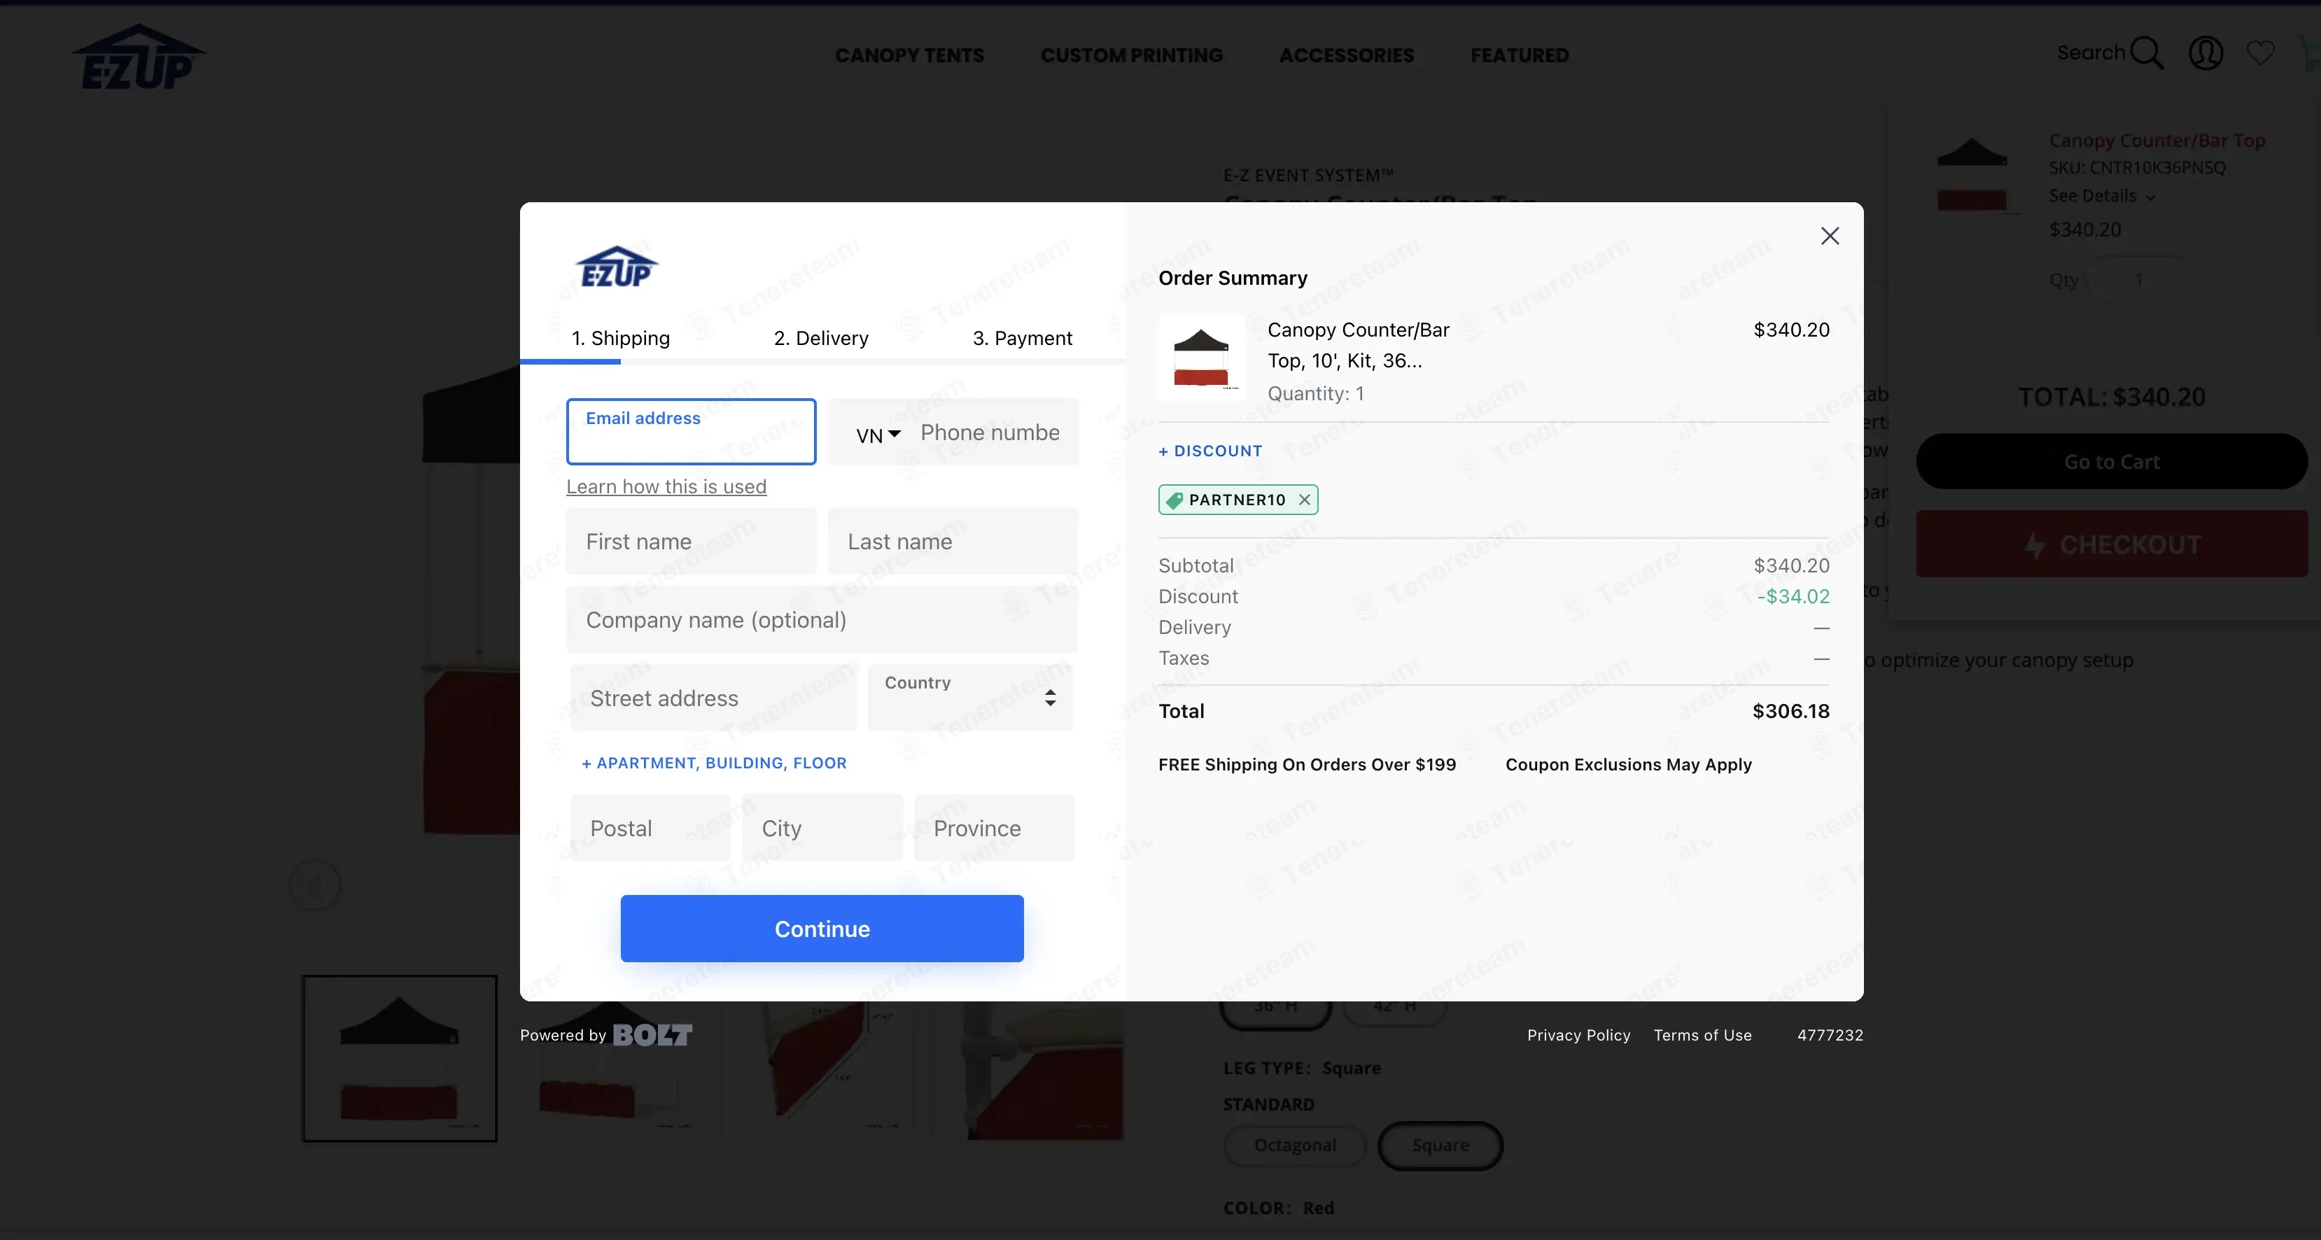Click the Coupon Exclusions May Apply text
The height and width of the screenshot is (1240, 2321).
pyautogui.click(x=1628, y=763)
